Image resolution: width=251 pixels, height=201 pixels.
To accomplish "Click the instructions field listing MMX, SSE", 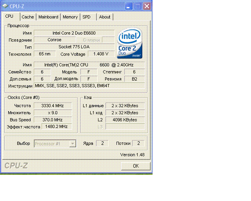I will tap(89, 86).
